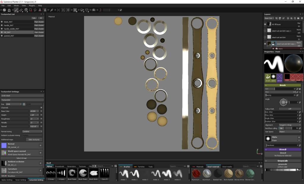Show the steel rust and dirt layer

(265, 37)
